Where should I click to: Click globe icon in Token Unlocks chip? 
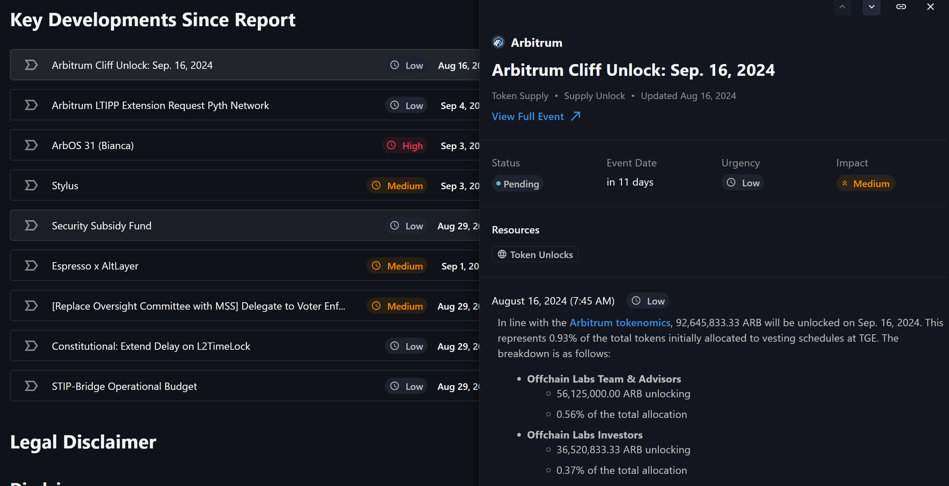coord(502,254)
